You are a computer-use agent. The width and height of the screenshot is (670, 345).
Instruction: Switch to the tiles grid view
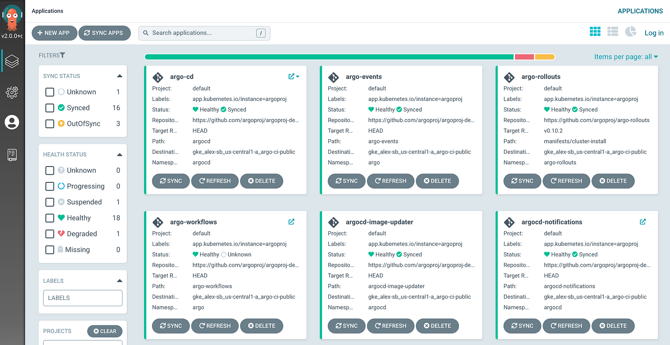coord(595,32)
